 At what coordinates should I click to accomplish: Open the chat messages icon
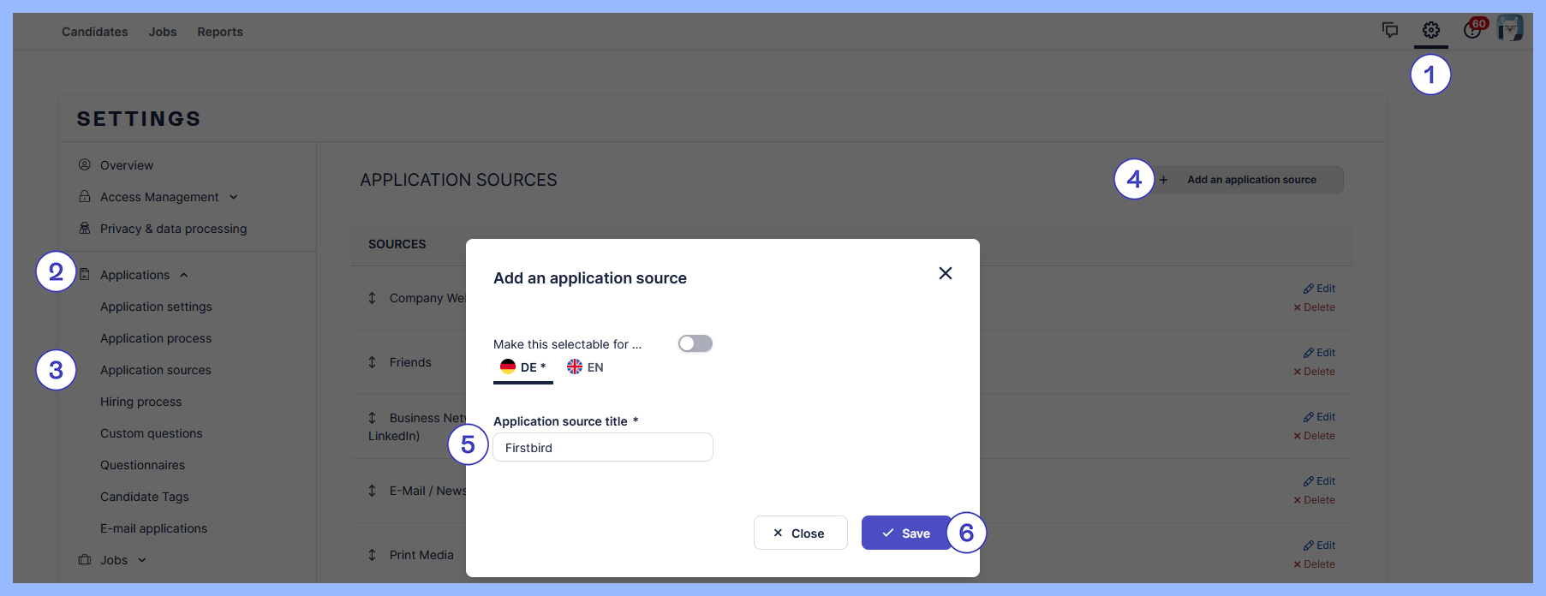[x=1389, y=31]
